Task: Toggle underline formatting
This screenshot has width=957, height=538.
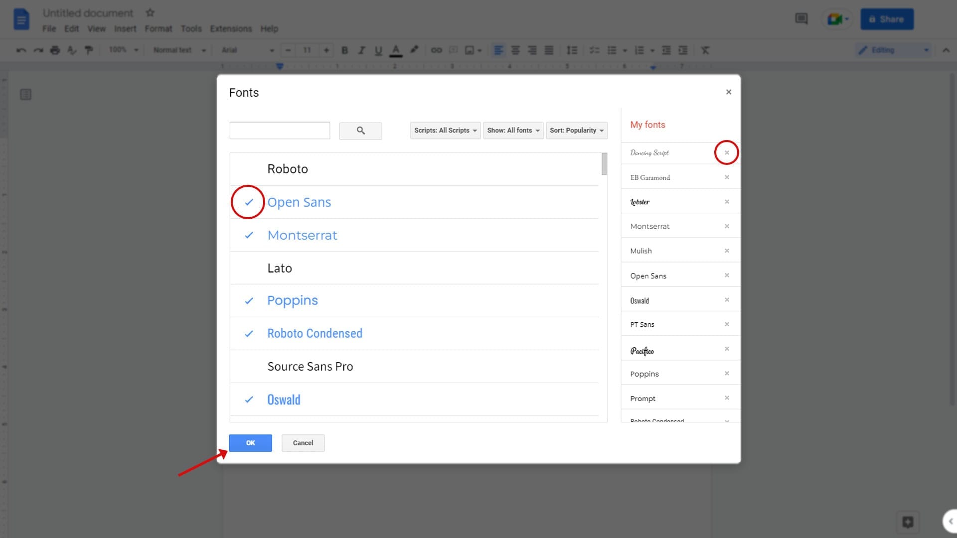Action: tap(378, 50)
